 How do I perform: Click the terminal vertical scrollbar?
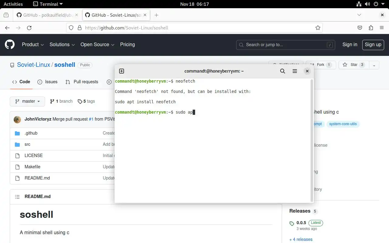coord(312,140)
